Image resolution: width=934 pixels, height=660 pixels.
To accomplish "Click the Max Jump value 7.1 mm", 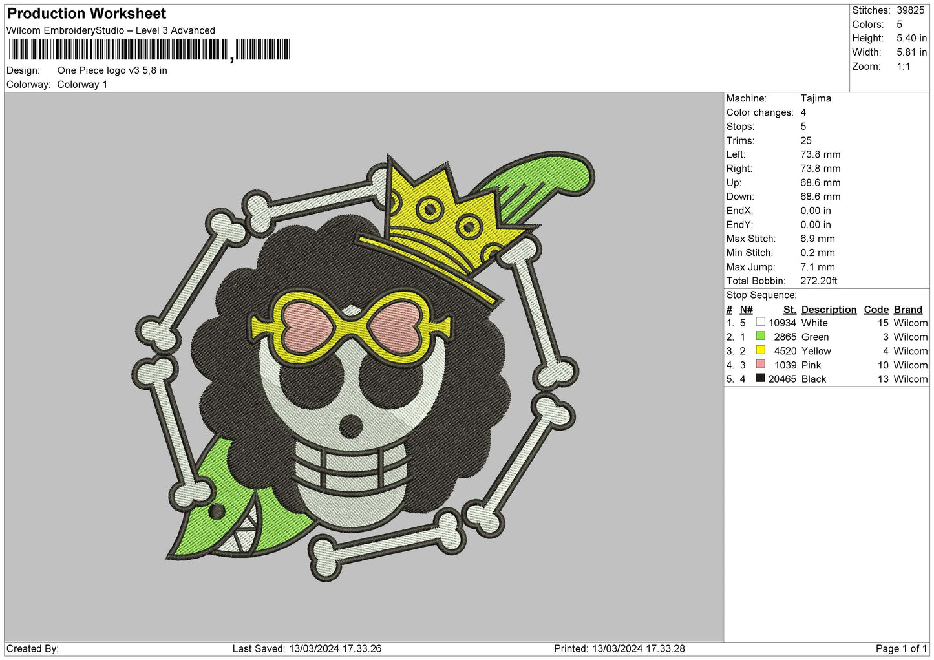I will (x=818, y=267).
